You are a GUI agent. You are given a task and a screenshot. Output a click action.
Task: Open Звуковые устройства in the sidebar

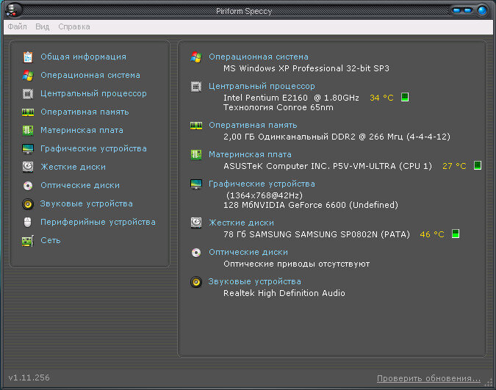point(87,203)
